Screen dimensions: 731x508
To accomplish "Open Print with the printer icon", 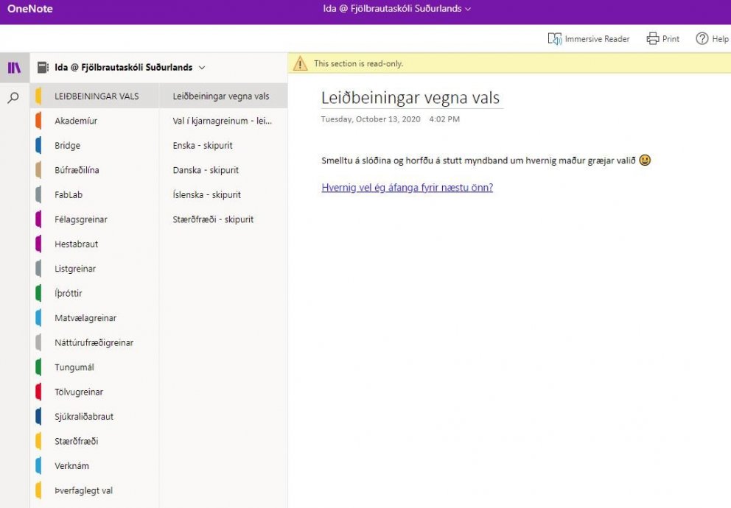I will pyautogui.click(x=653, y=38).
